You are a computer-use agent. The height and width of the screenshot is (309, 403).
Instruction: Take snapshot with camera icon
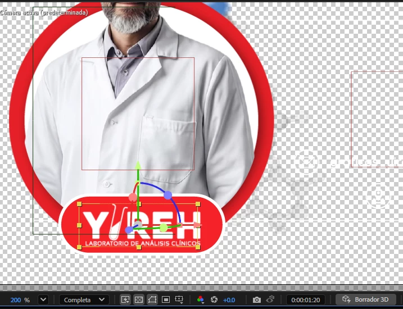pyautogui.click(x=256, y=300)
